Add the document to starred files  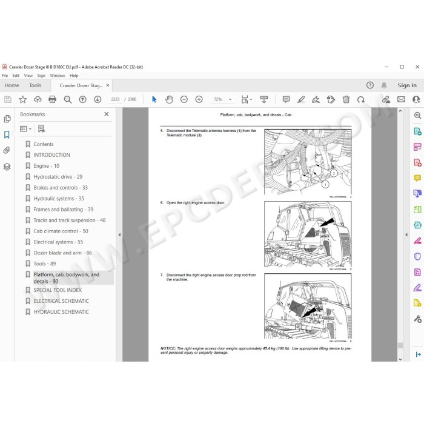[23, 99]
